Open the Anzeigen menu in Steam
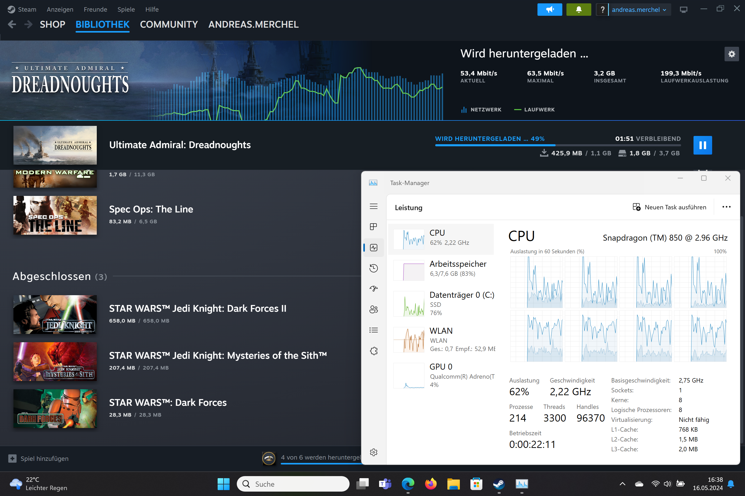The image size is (745, 496). (60, 9)
